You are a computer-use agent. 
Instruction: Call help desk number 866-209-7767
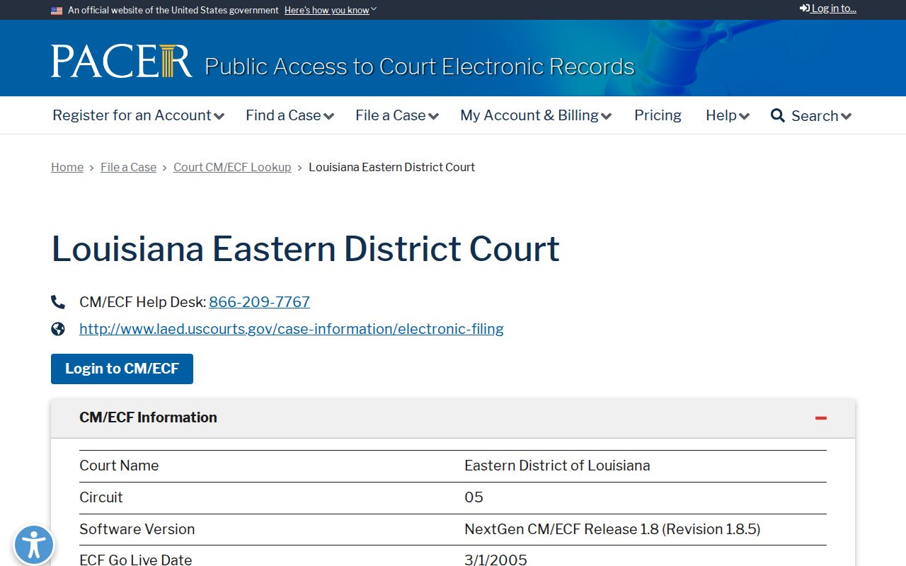[259, 302]
